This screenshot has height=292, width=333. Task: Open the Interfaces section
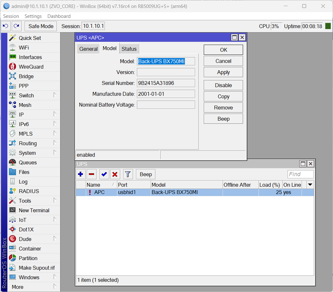coord(34,57)
